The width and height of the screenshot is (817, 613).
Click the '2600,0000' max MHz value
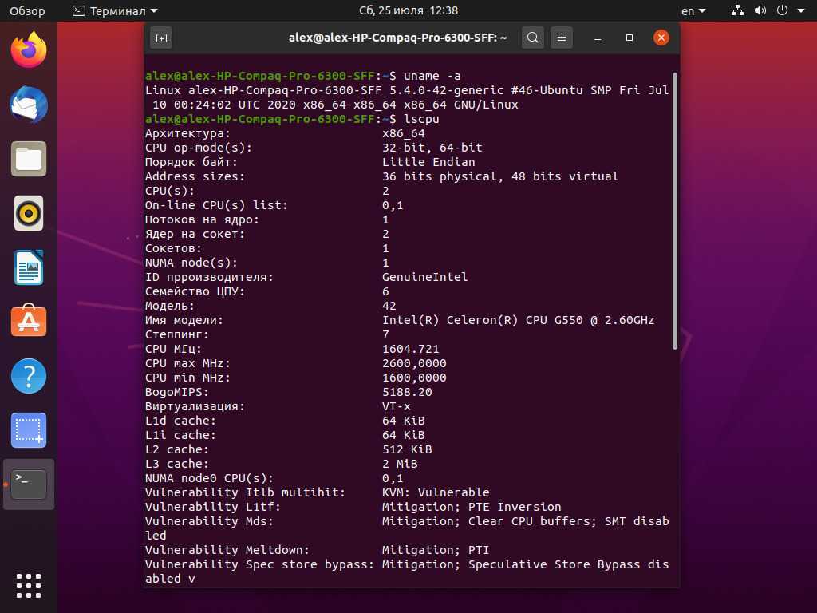tap(414, 363)
